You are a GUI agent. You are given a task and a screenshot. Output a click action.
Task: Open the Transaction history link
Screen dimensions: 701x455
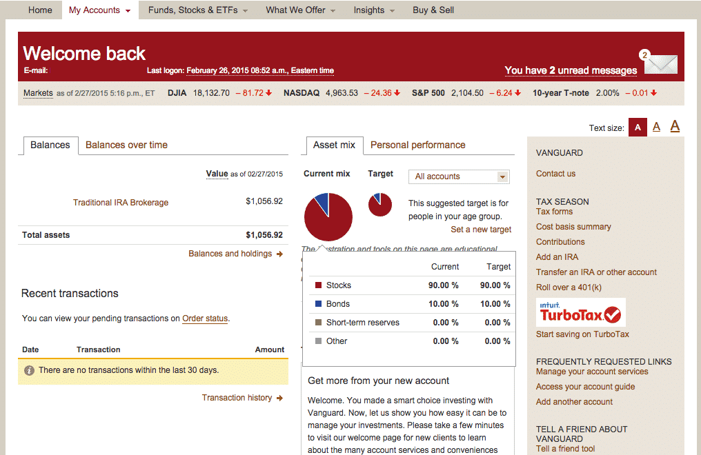[237, 397]
